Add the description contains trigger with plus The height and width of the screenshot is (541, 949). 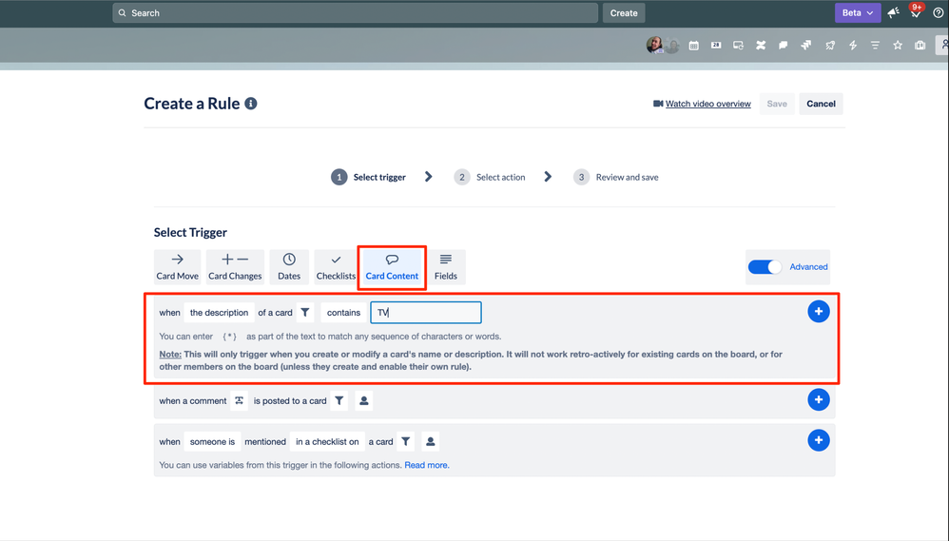tap(819, 312)
